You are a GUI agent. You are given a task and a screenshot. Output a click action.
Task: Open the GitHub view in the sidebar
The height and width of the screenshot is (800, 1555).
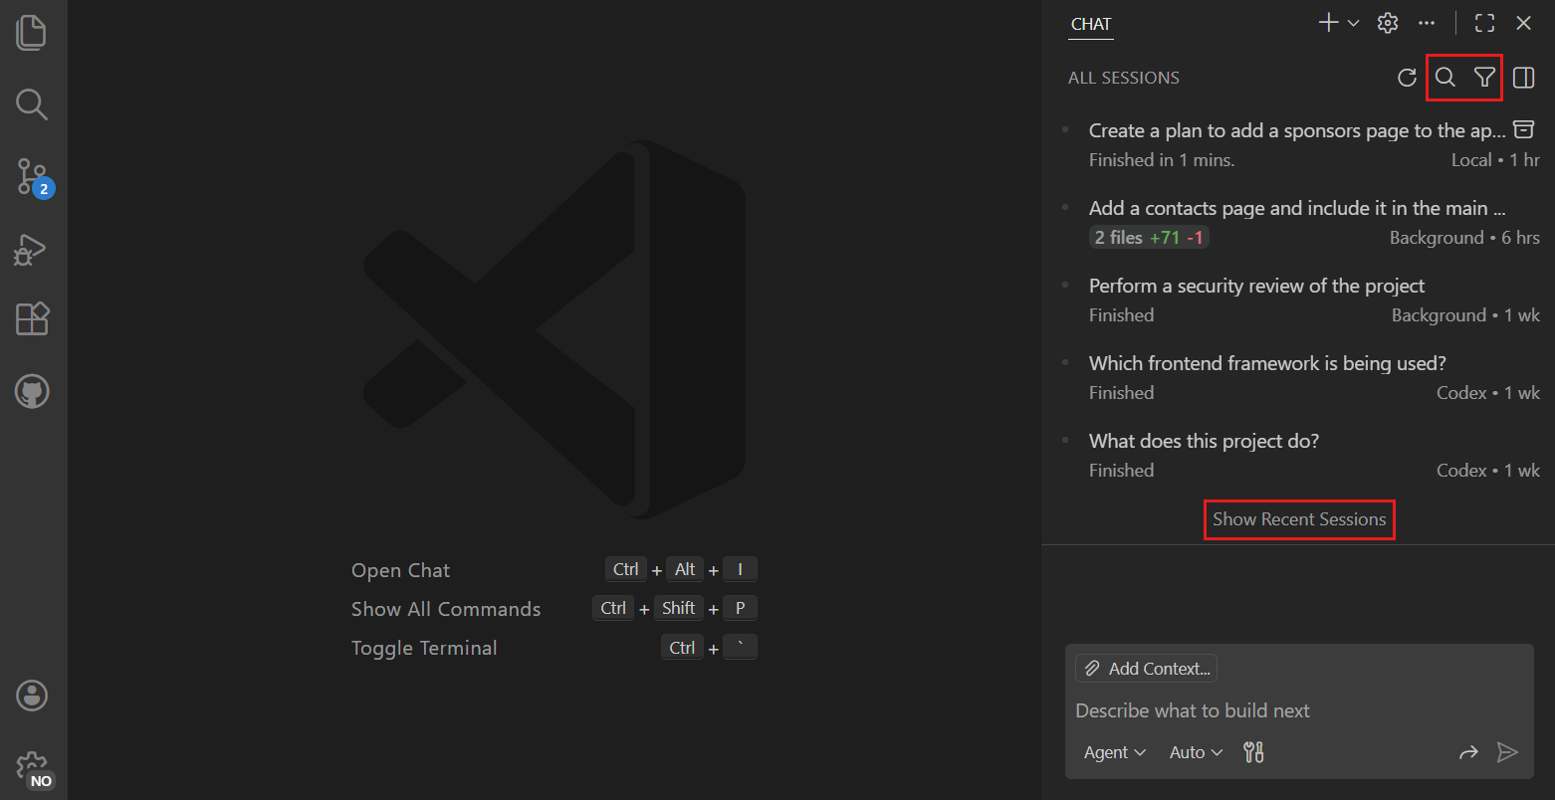pyautogui.click(x=31, y=391)
